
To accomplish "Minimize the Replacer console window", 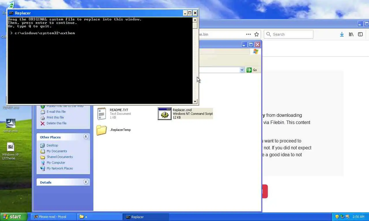I will coord(185,13).
